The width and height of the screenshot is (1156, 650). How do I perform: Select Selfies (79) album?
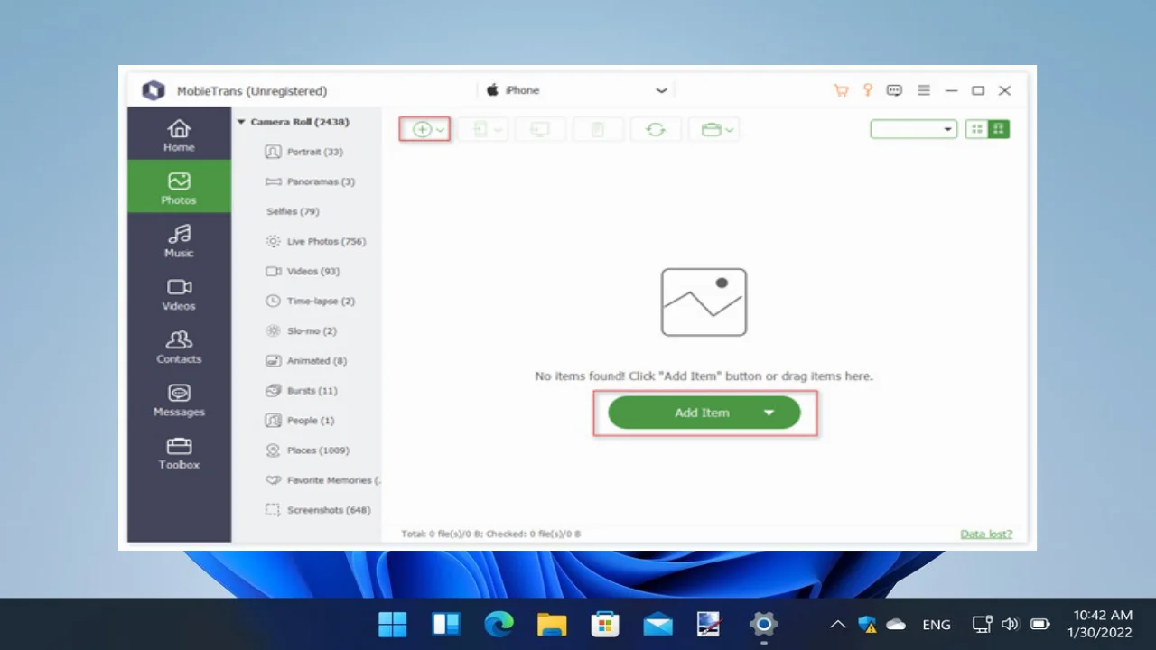[293, 211]
